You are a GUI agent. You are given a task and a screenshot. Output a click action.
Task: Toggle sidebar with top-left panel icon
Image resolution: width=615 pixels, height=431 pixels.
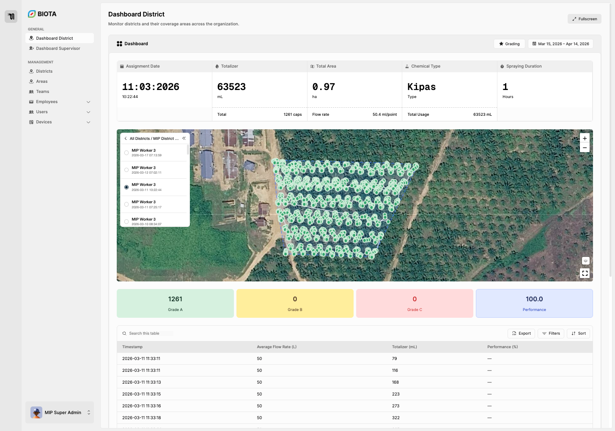[11, 16]
